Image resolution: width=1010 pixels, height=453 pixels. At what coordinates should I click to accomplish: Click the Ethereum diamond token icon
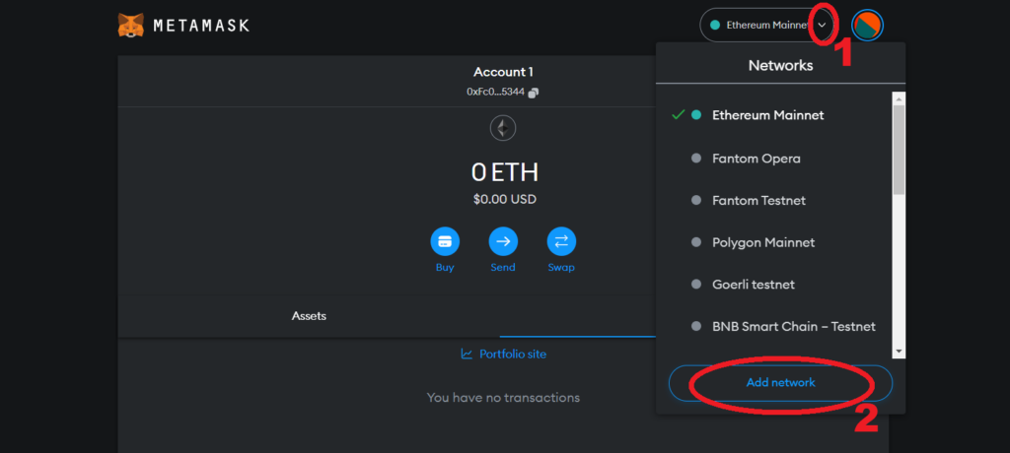click(x=503, y=129)
